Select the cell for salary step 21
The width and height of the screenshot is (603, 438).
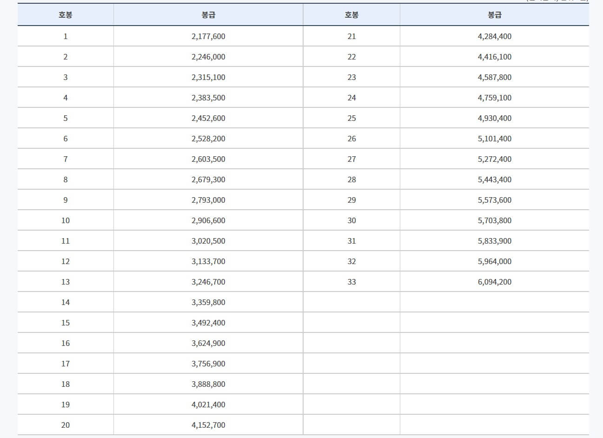tap(351, 36)
